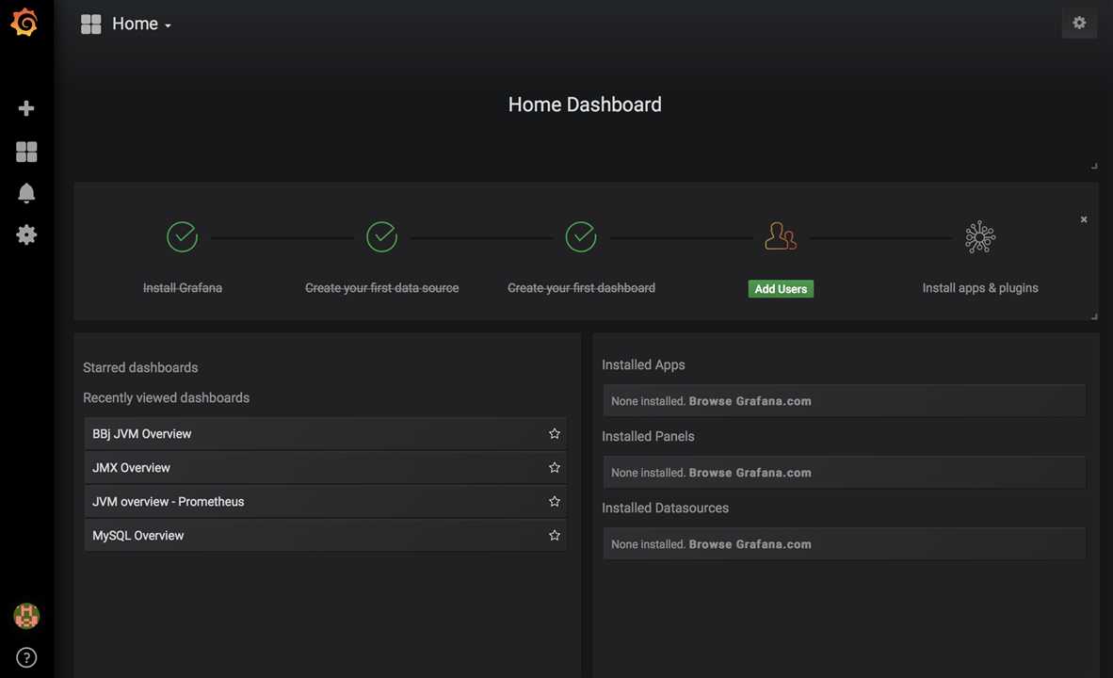Open the user avatar profile menu

click(26, 616)
